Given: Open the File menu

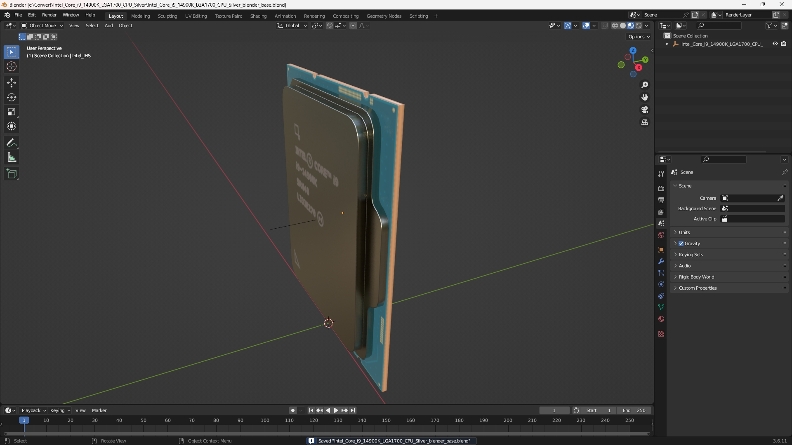Looking at the screenshot, I should click(18, 15).
